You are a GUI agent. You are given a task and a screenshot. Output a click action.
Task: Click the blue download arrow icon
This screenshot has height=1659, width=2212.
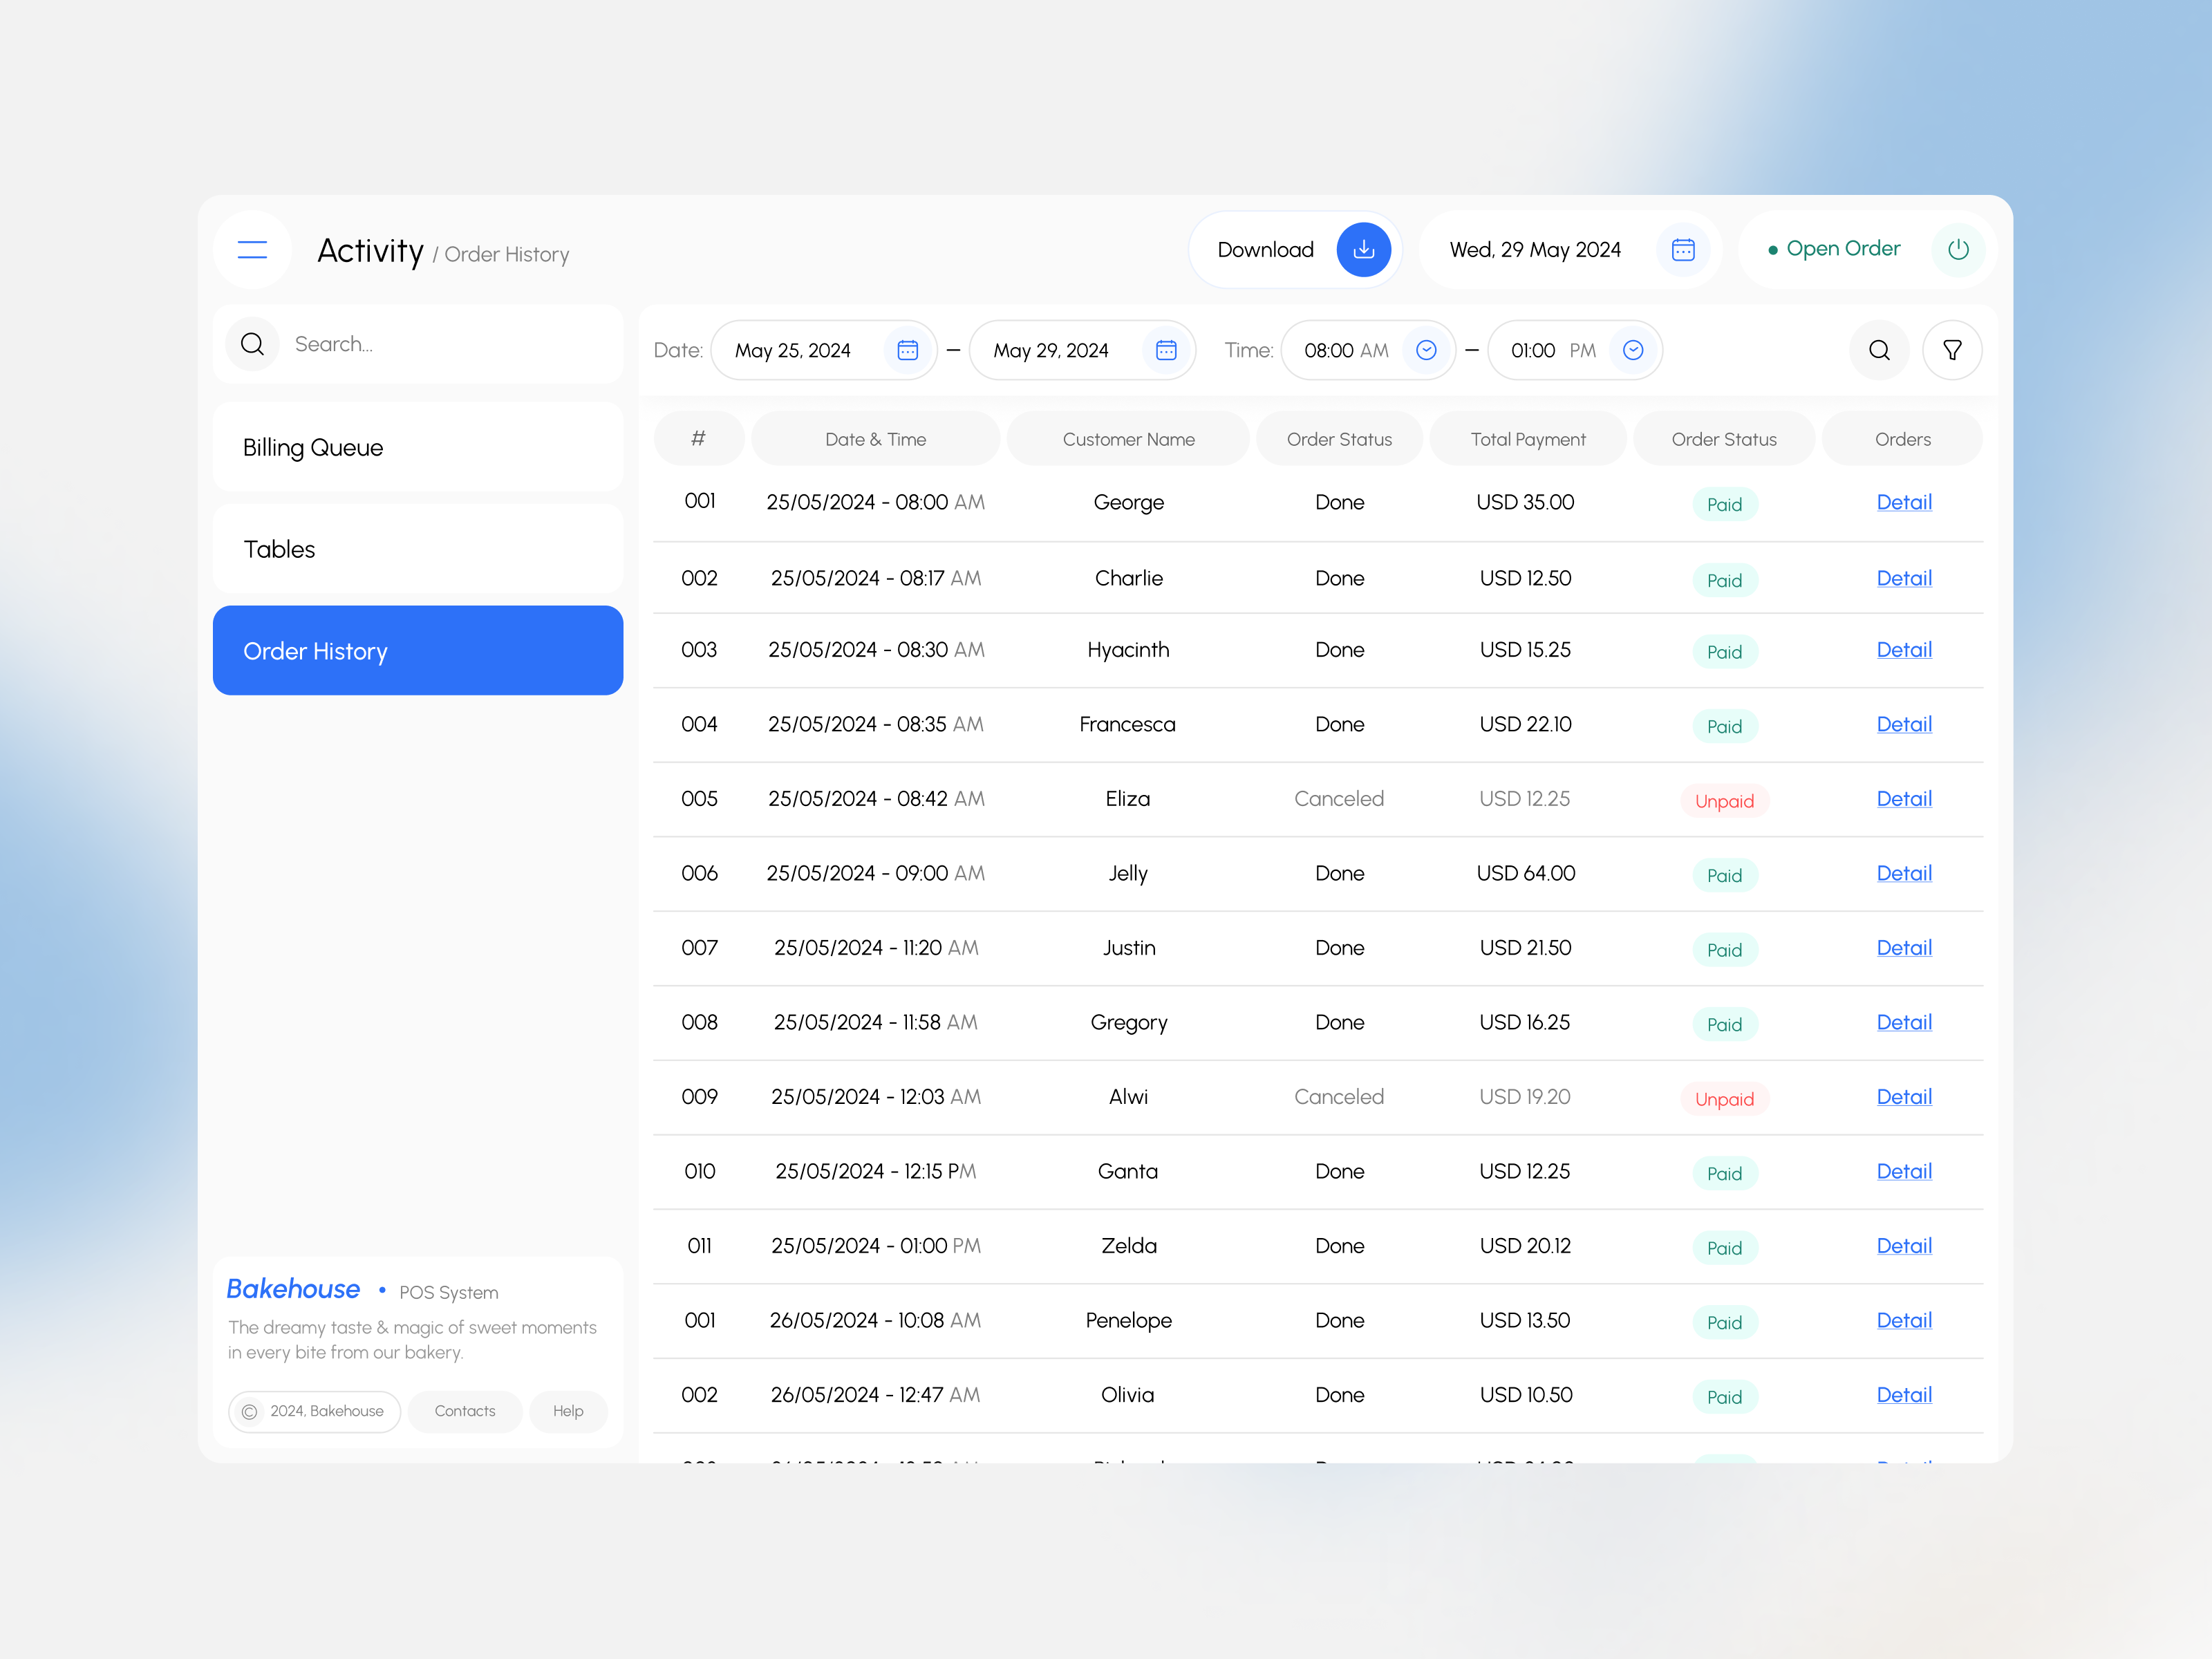click(1363, 250)
